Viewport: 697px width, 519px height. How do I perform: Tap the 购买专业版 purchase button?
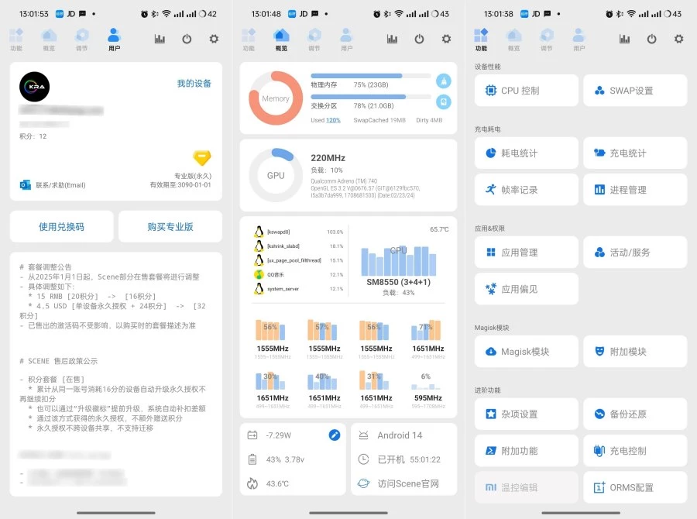coord(169,225)
